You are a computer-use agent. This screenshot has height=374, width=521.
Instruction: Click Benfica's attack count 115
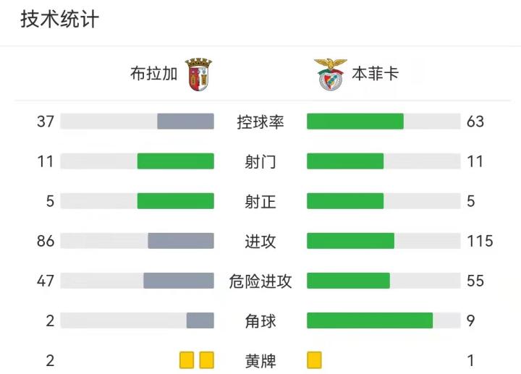tap(480, 241)
